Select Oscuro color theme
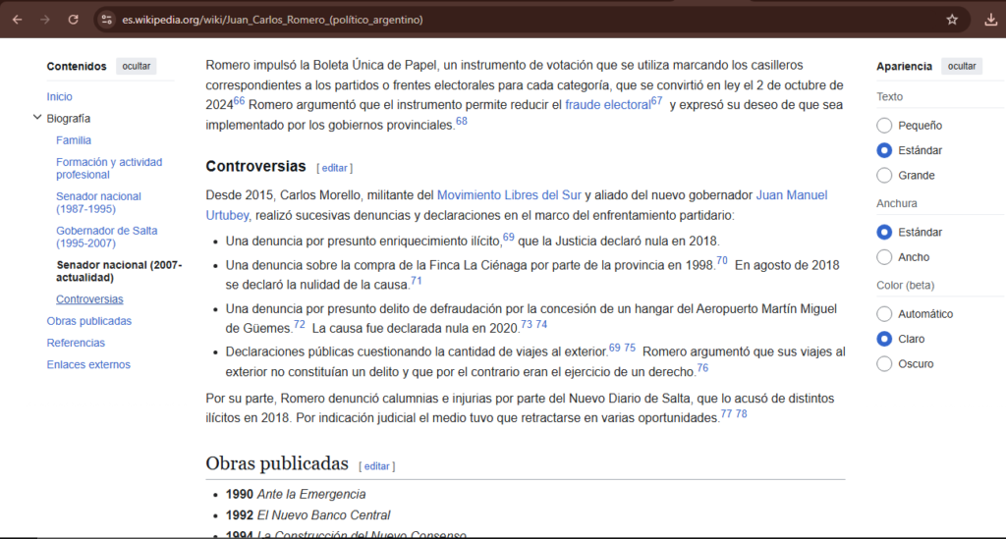Screen dimensions: 1006x539 click(x=884, y=364)
